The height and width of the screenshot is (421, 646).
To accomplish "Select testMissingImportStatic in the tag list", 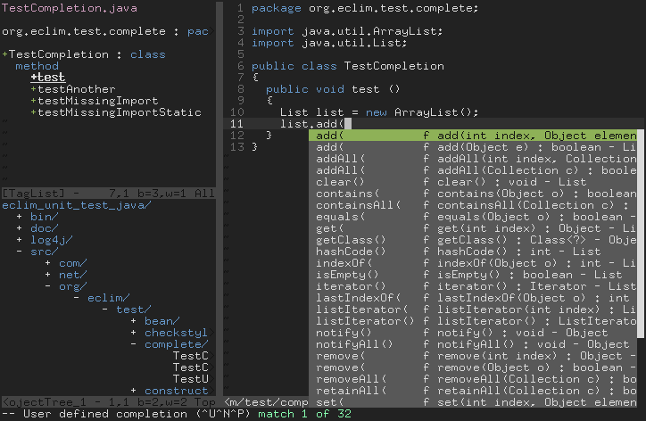I will 119,112.
